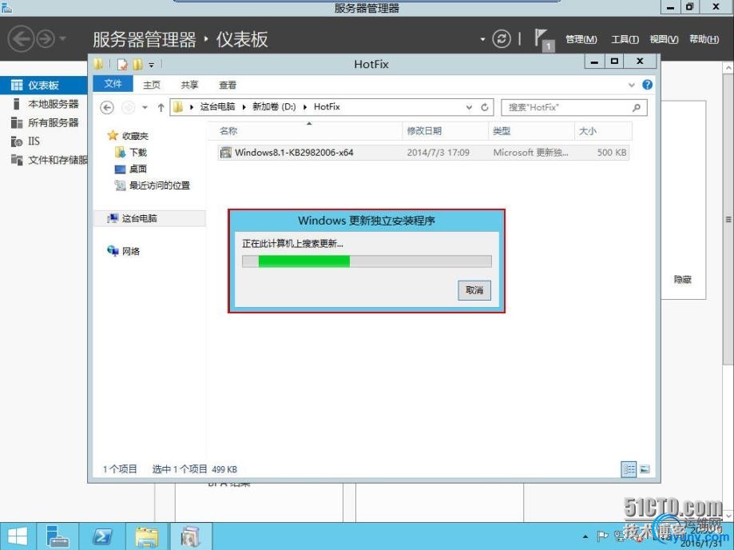Screen dimensions: 734x550
Task: Open the quick access toolbar customize dropdown
Action: pyautogui.click(x=151, y=65)
